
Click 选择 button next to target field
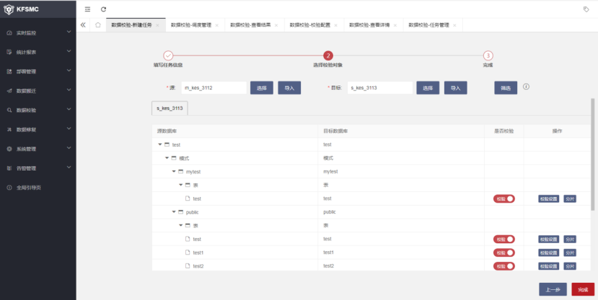pyautogui.click(x=428, y=88)
